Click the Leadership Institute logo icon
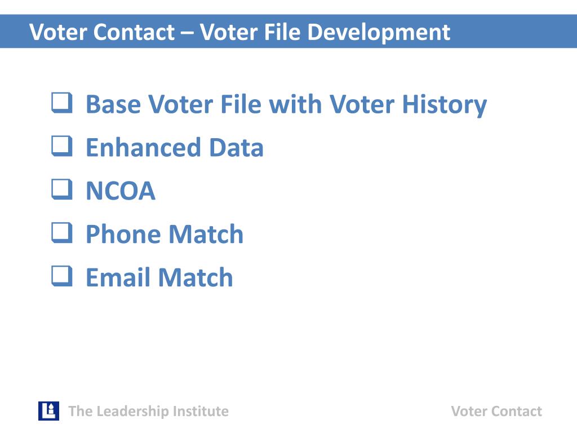This screenshot has height=433, width=577. (48, 411)
